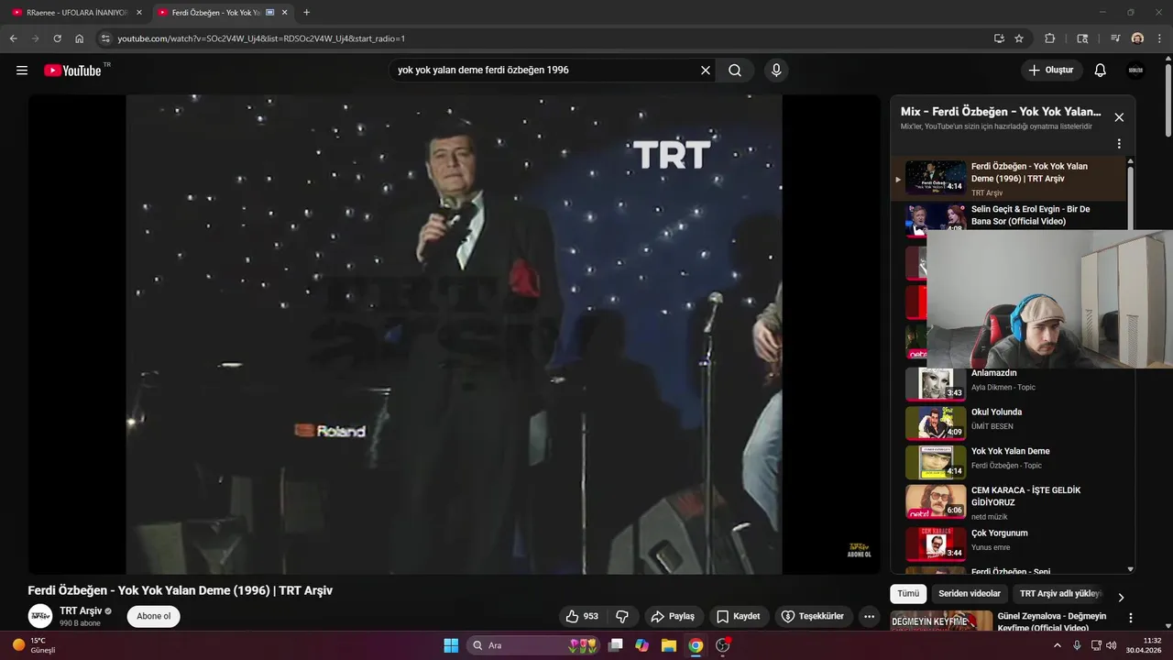Open File Explorer from taskbar
This screenshot has height=660, width=1173.
[x=669, y=645]
